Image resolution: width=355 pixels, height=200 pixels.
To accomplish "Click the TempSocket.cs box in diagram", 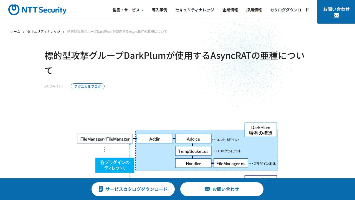I will coord(193,151).
